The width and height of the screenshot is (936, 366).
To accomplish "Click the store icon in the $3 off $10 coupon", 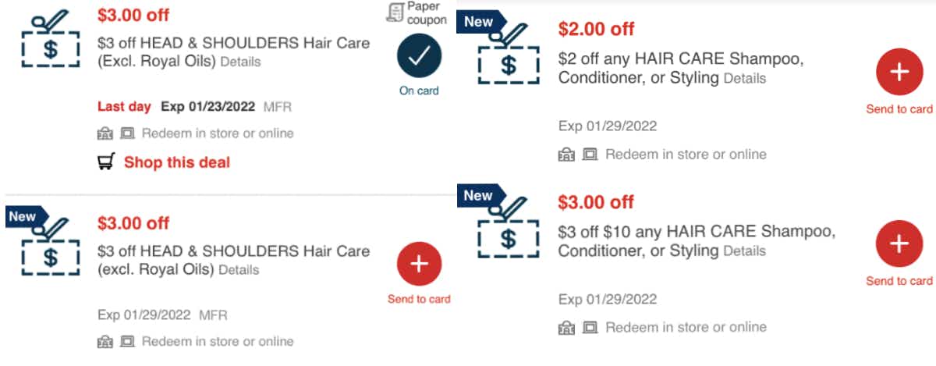I will 567,328.
